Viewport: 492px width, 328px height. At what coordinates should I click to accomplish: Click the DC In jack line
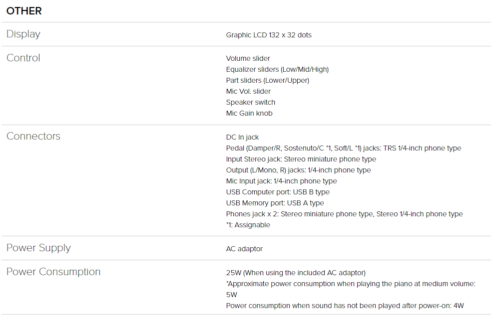tap(242, 137)
